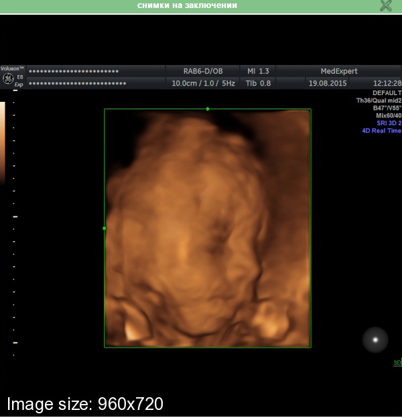The image size is (402, 418).
Task: Click the Mix60/40 parameter
Action: tap(389, 116)
